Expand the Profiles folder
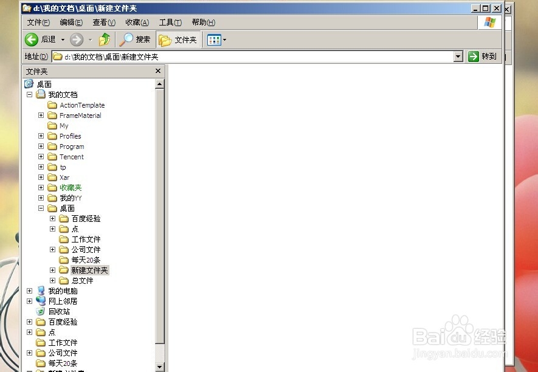The width and height of the screenshot is (538, 372). [x=41, y=136]
